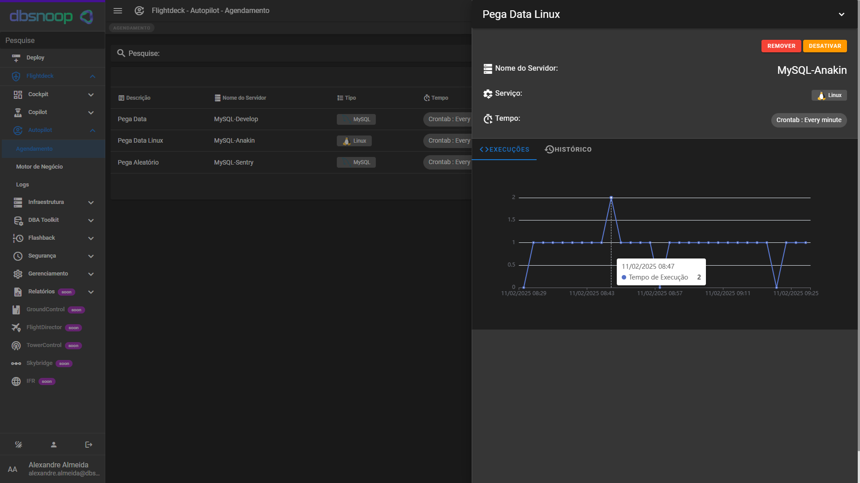
Task: Click the logout icon
Action: click(89, 445)
